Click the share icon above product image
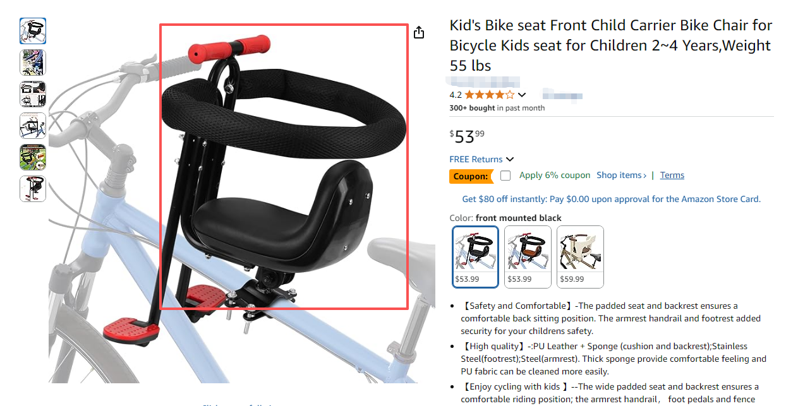The height and width of the screenshot is (406, 786). tap(419, 32)
